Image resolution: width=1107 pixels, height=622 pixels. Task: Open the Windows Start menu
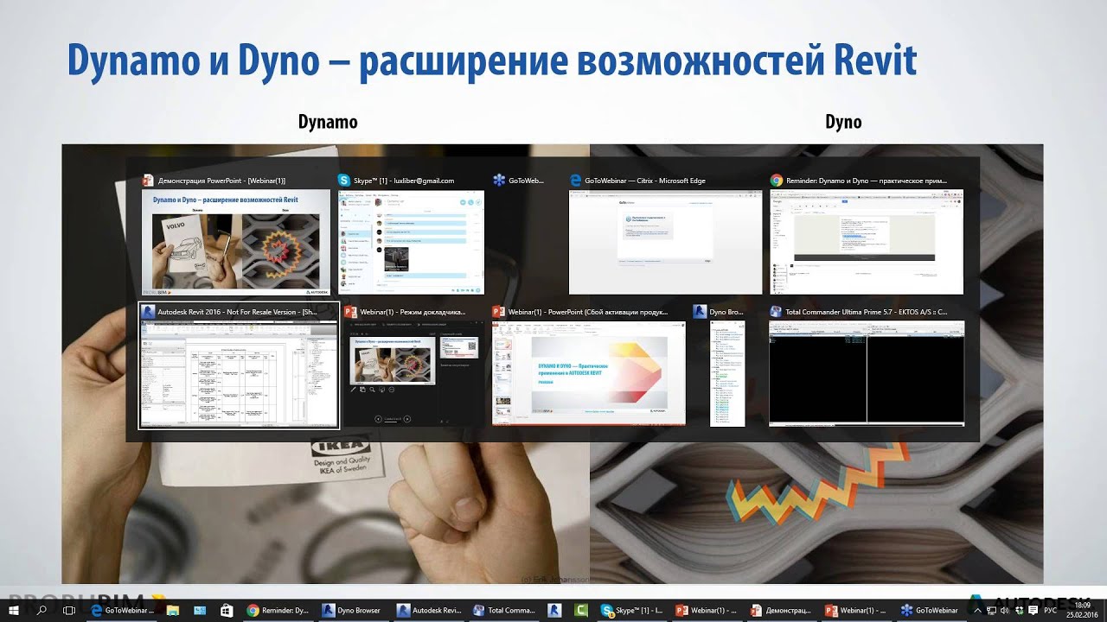[x=14, y=610]
